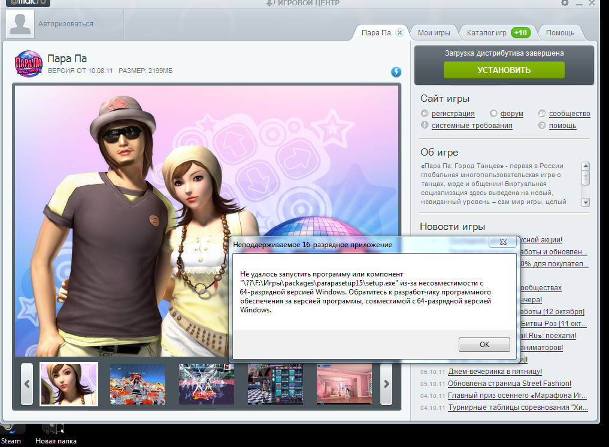Open the сообщество link

click(x=569, y=114)
